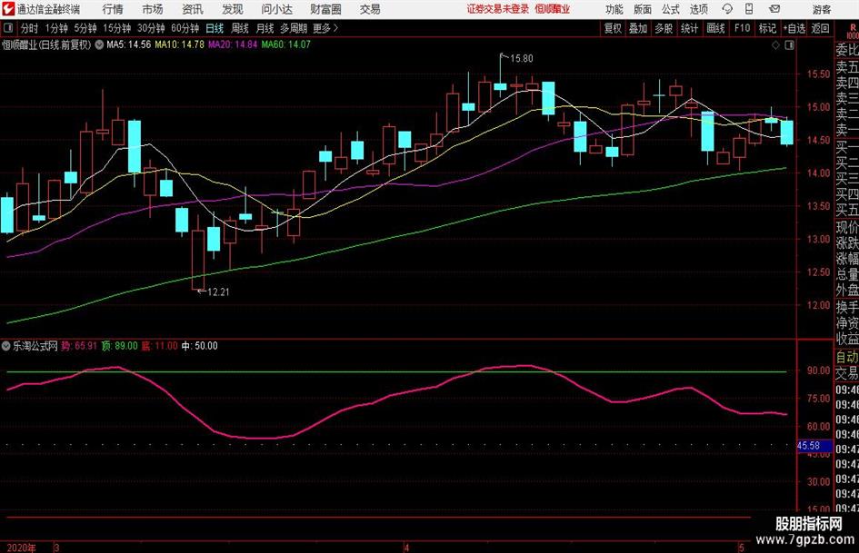The width and height of the screenshot is (859, 553).
Task: Click the MA20: 14.84 indicator label
Action: [x=233, y=44]
